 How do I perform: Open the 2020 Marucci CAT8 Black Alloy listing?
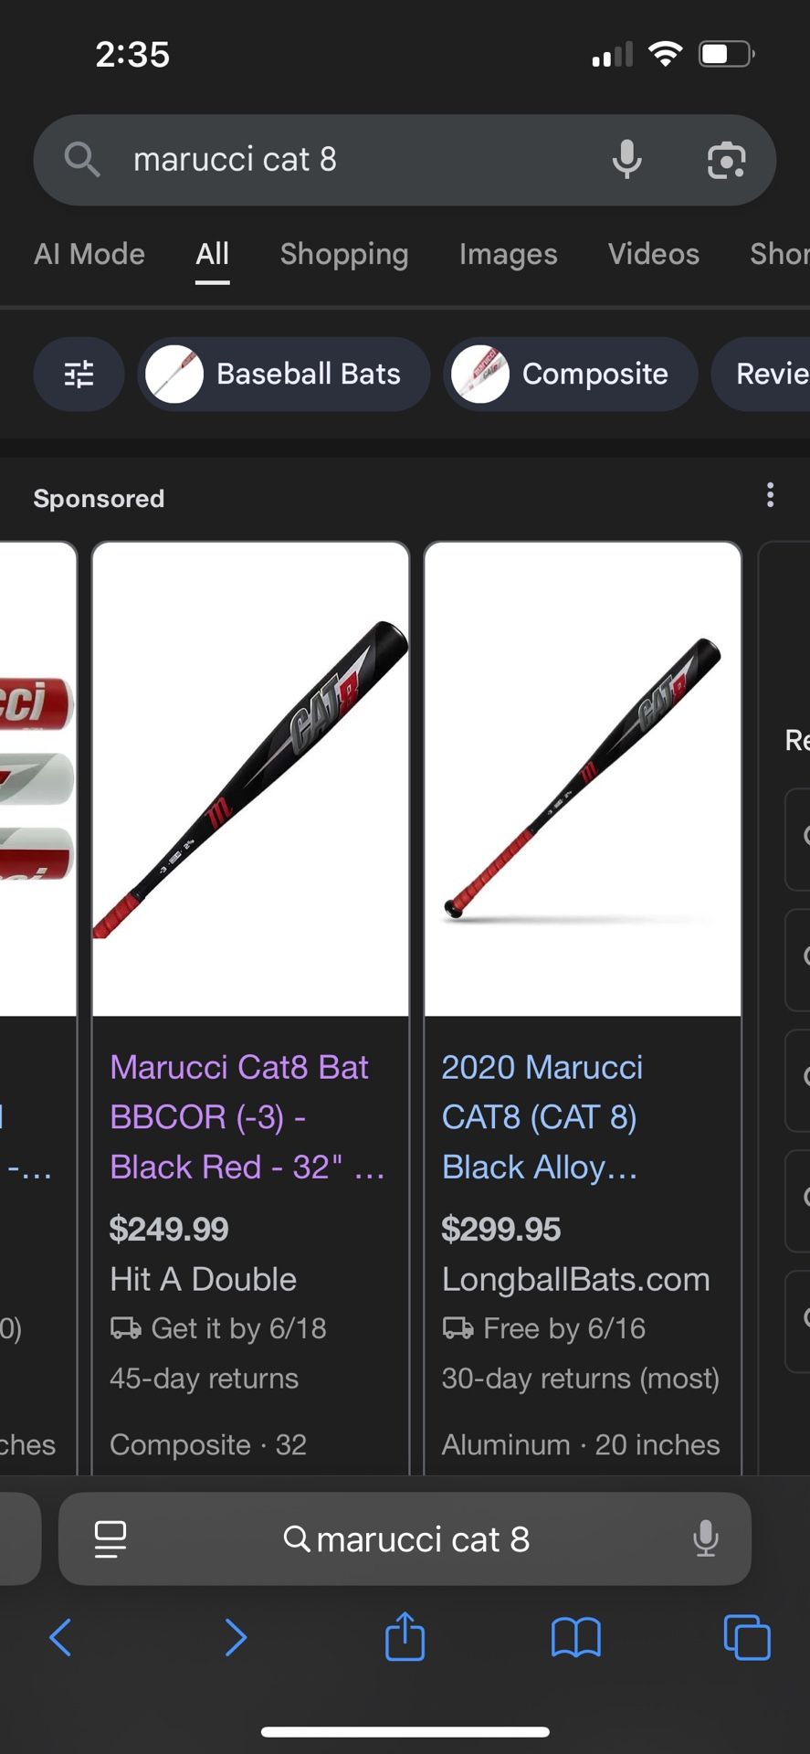pyautogui.click(x=542, y=1116)
